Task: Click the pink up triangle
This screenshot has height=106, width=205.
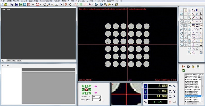Action: point(96,87)
